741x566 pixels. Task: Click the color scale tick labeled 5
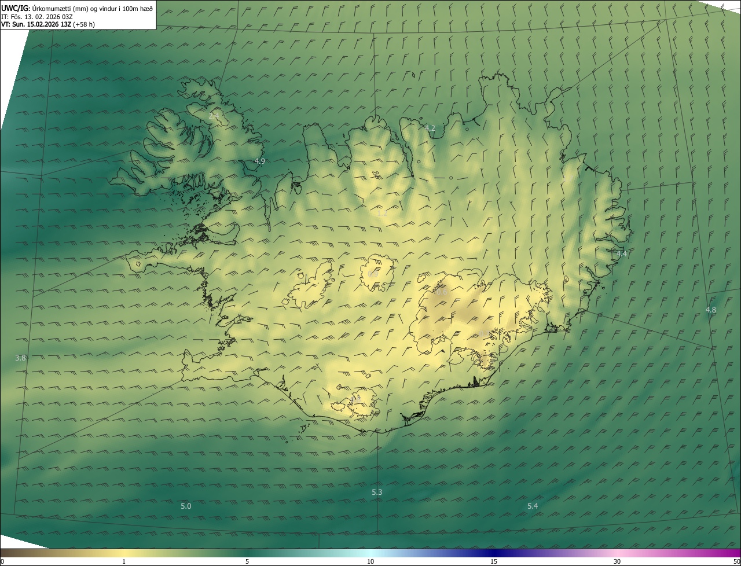(x=247, y=561)
